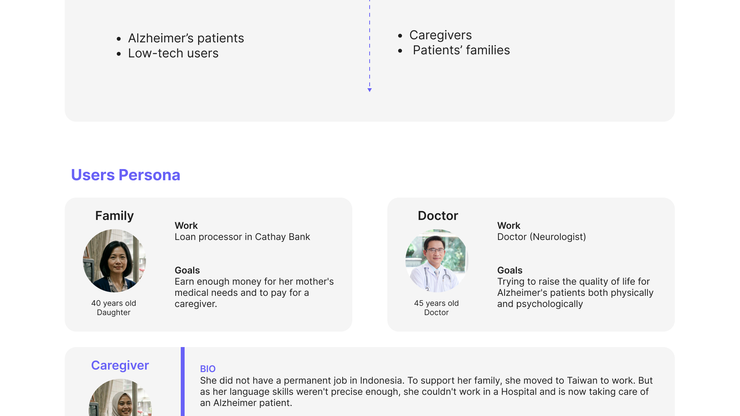
Task: Click the Goals label in the Doctor card
Action: (510, 270)
